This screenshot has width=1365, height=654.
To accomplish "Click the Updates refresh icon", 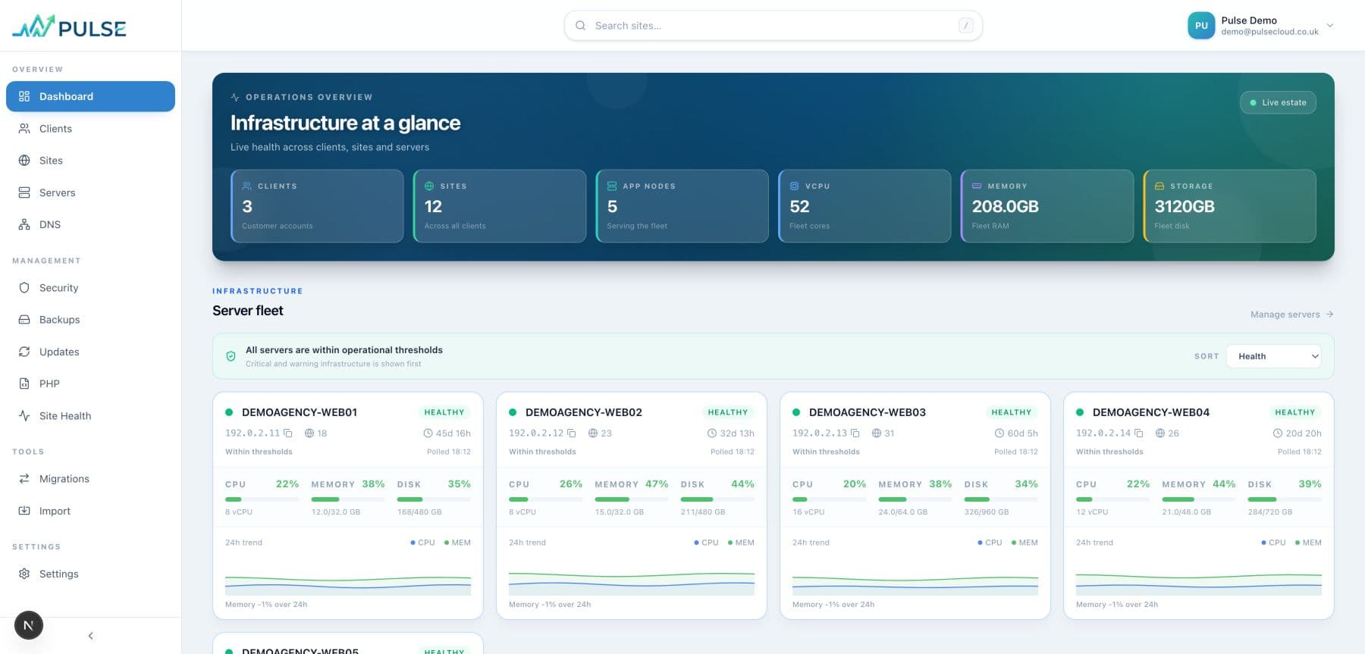I will click(x=24, y=352).
